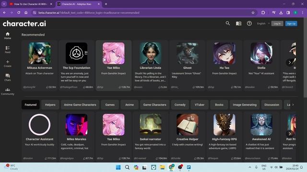This screenshot has height=172, width=307.
Task: Select the Game Characters category tab
Action: (x=154, y=105)
